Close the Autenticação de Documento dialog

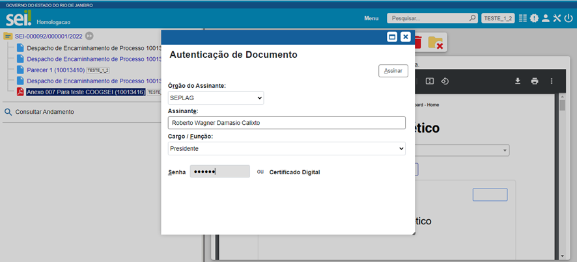[x=406, y=37]
